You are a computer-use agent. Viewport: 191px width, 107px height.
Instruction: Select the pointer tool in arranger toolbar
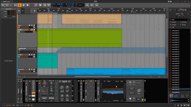click(x=35, y=11)
